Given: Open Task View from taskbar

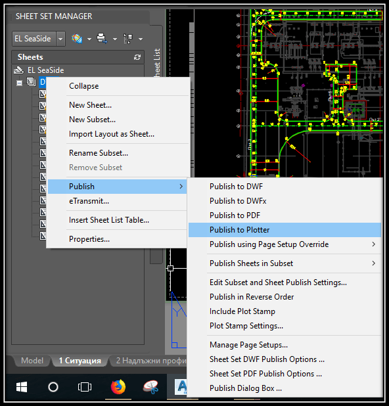Looking at the screenshot, I should [x=85, y=388].
